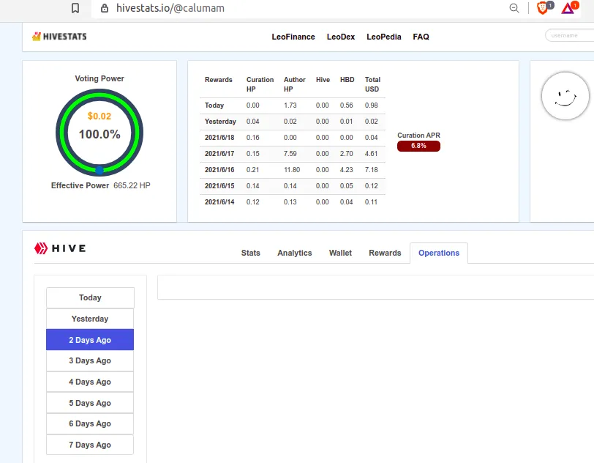Open the LeoDex link
The height and width of the screenshot is (463, 594).
click(x=341, y=37)
